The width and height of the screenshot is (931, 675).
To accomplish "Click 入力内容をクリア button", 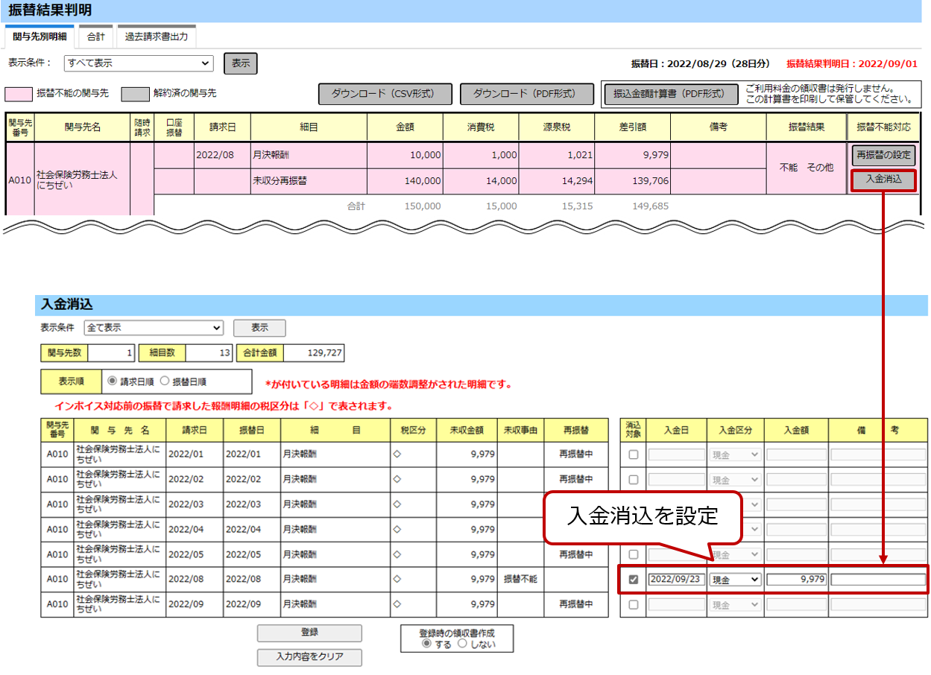I will [309, 657].
